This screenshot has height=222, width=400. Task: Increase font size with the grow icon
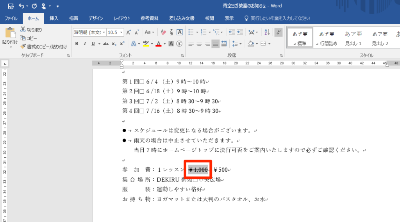click(129, 32)
